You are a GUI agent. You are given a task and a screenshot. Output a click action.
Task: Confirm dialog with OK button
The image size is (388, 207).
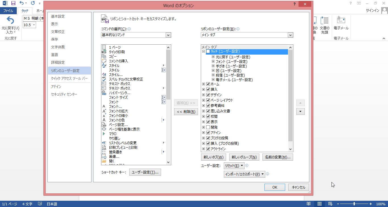point(275,187)
